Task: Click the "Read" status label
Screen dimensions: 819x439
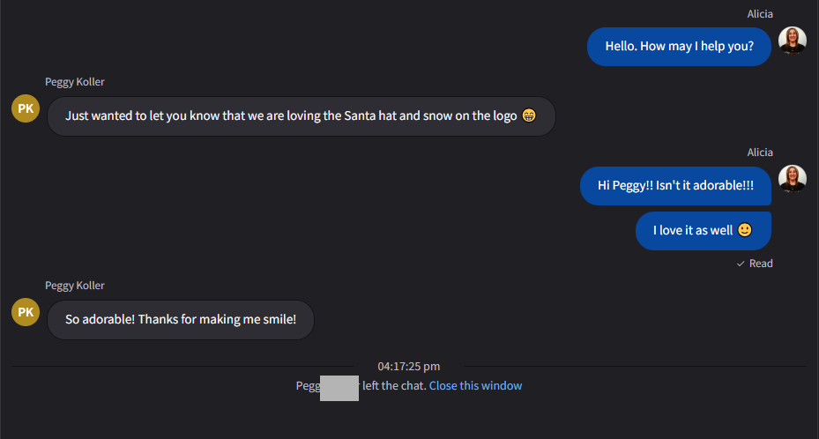Action: click(761, 264)
